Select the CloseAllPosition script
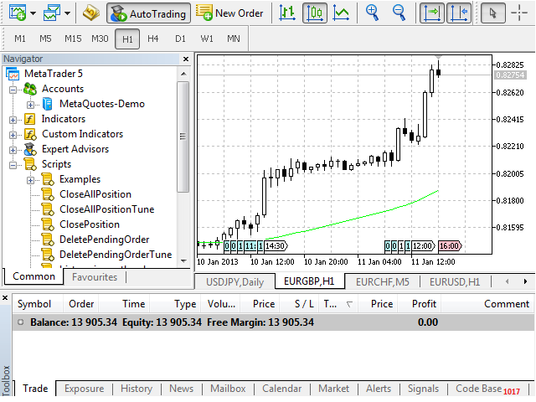This screenshot has width=536, height=402. [x=95, y=194]
